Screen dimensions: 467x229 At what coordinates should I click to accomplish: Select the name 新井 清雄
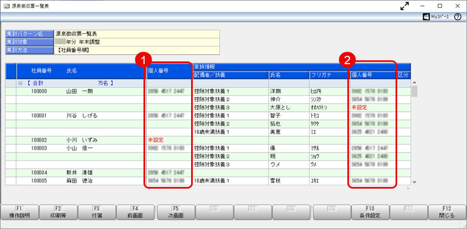[79, 173]
